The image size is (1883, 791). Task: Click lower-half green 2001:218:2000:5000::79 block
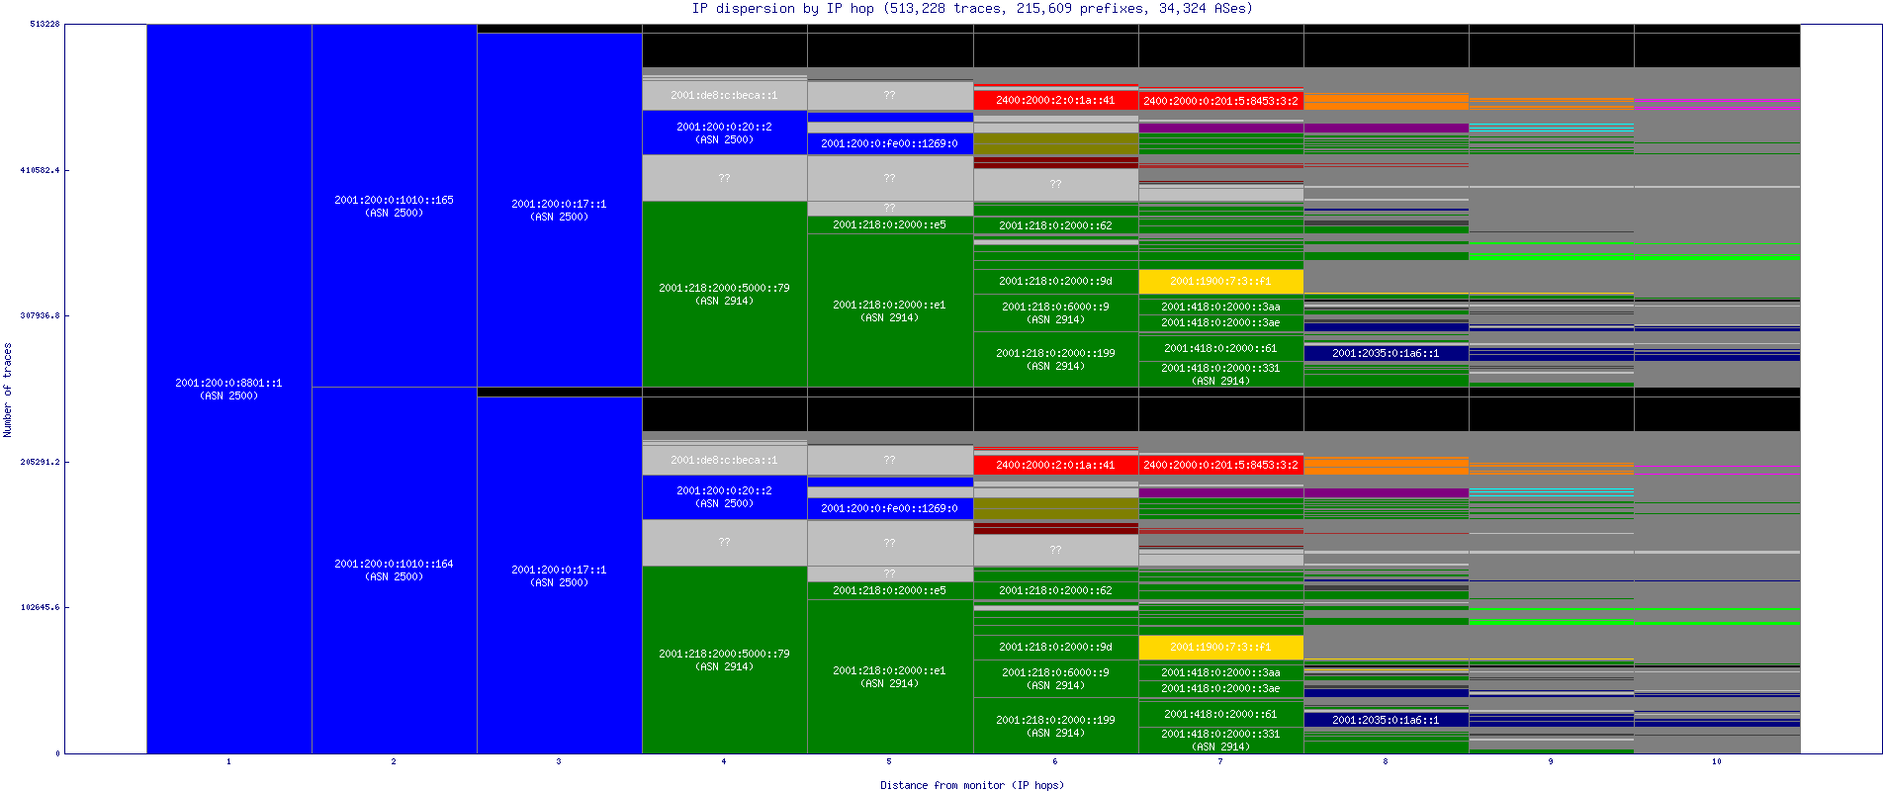coord(725,659)
